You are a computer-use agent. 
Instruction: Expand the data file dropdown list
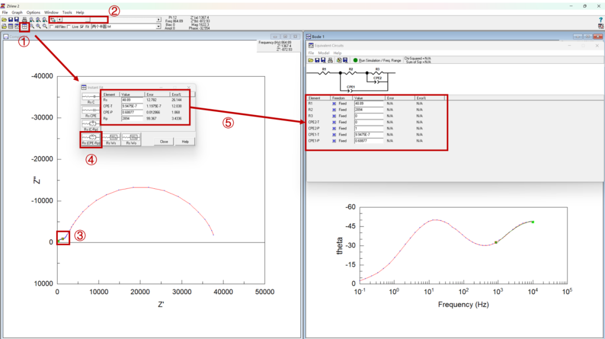pyautogui.click(x=158, y=27)
